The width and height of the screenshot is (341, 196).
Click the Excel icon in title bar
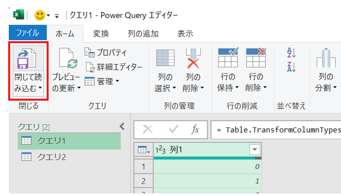[19, 15]
